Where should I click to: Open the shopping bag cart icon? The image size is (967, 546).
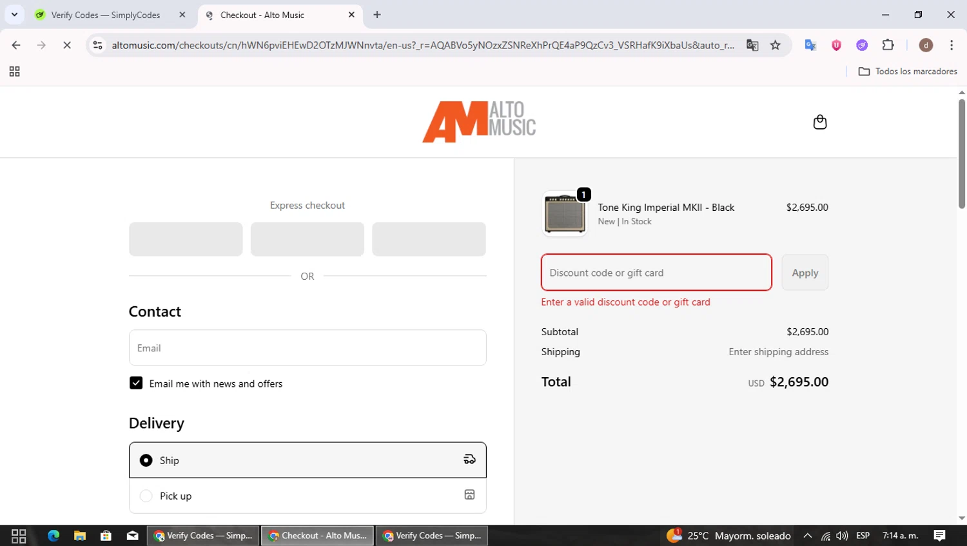pos(819,122)
